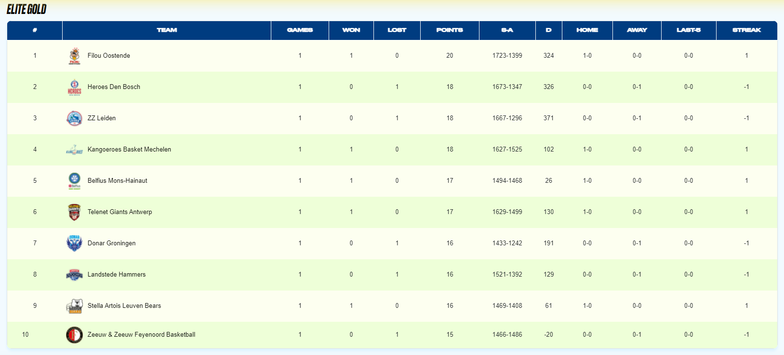The height and width of the screenshot is (355, 784).
Task: Open the Donar Groningen team link
Action: coord(111,243)
